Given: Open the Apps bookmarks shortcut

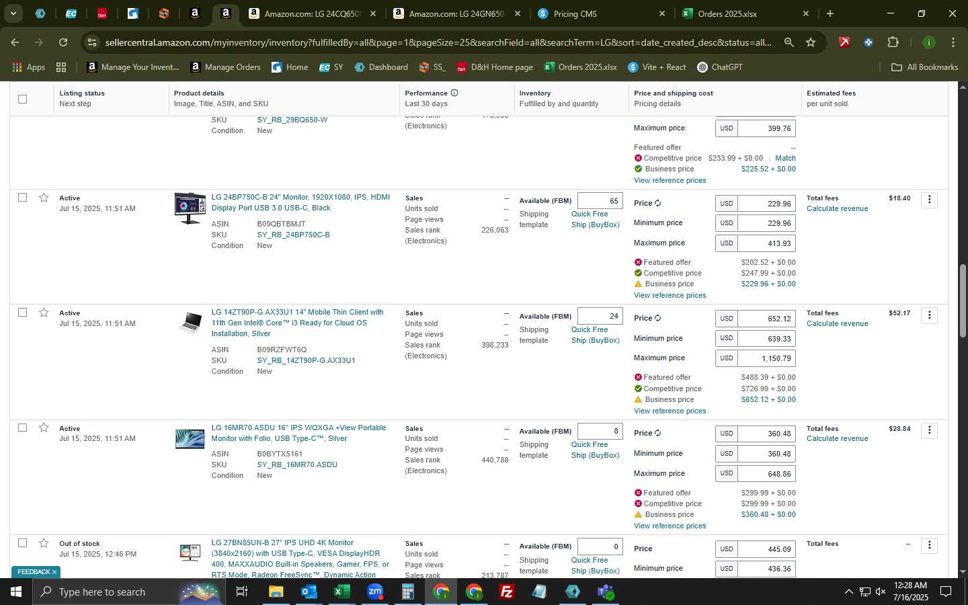Looking at the screenshot, I should point(29,67).
